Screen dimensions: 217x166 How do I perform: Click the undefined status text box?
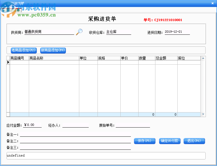pos(106,156)
